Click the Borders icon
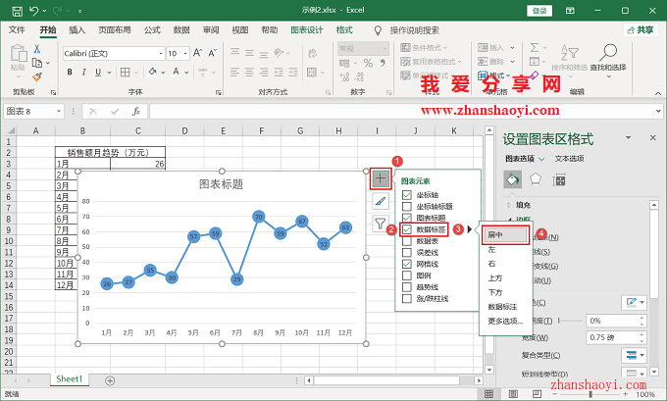The image size is (667, 401). click(x=126, y=73)
